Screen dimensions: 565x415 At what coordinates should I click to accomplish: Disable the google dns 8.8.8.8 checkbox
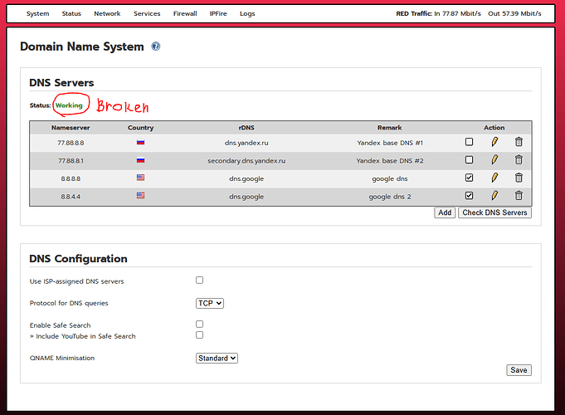click(x=469, y=178)
